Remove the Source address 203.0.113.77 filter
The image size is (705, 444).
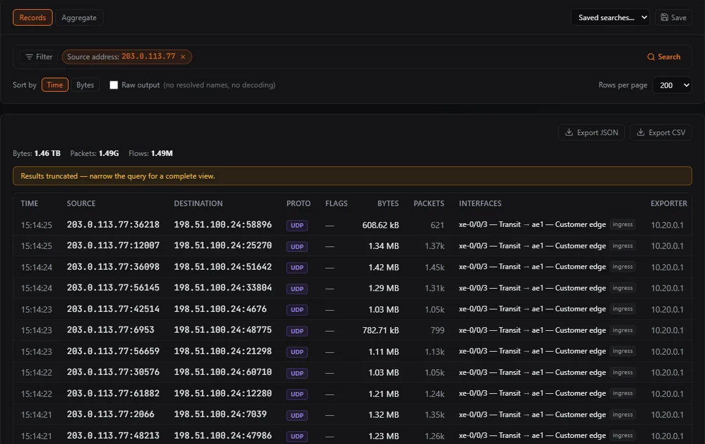point(183,57)
